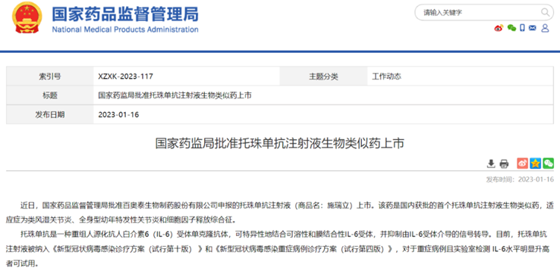Click the printer icon
Image resolution: width=560 pixels, height=277 pixels.
click(x=504, y=163)
